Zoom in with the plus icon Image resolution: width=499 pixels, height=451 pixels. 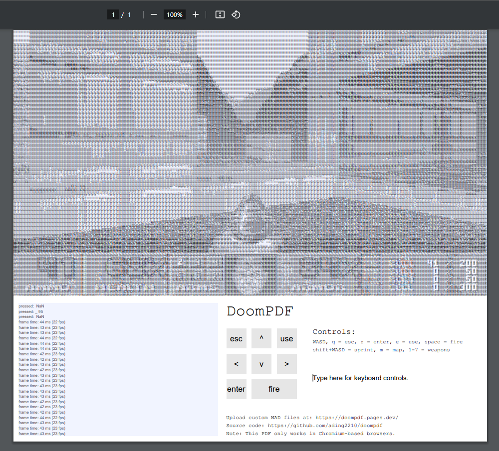(196, 14)
